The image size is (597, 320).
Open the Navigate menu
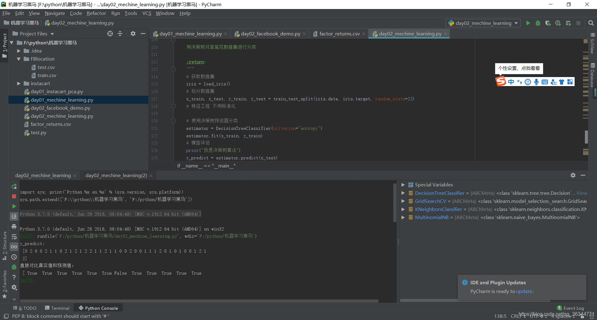[55, 13]
